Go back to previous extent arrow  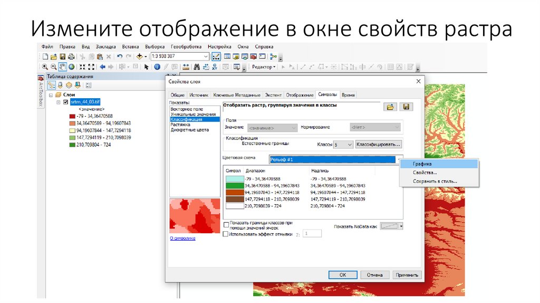pyautogui.click(x=102, y=67)
